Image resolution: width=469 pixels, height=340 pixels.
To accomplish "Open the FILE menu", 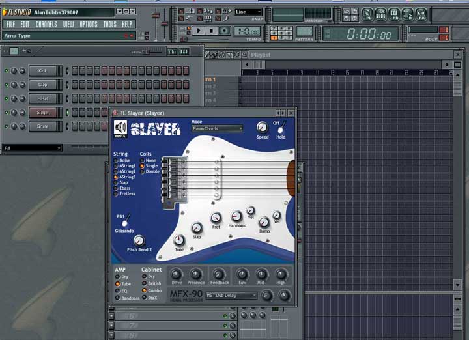I will coord(10,25).
